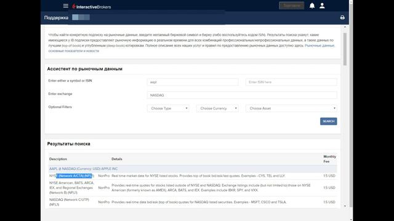Click the symbol input field containing aapl

(x=193, y=82)
